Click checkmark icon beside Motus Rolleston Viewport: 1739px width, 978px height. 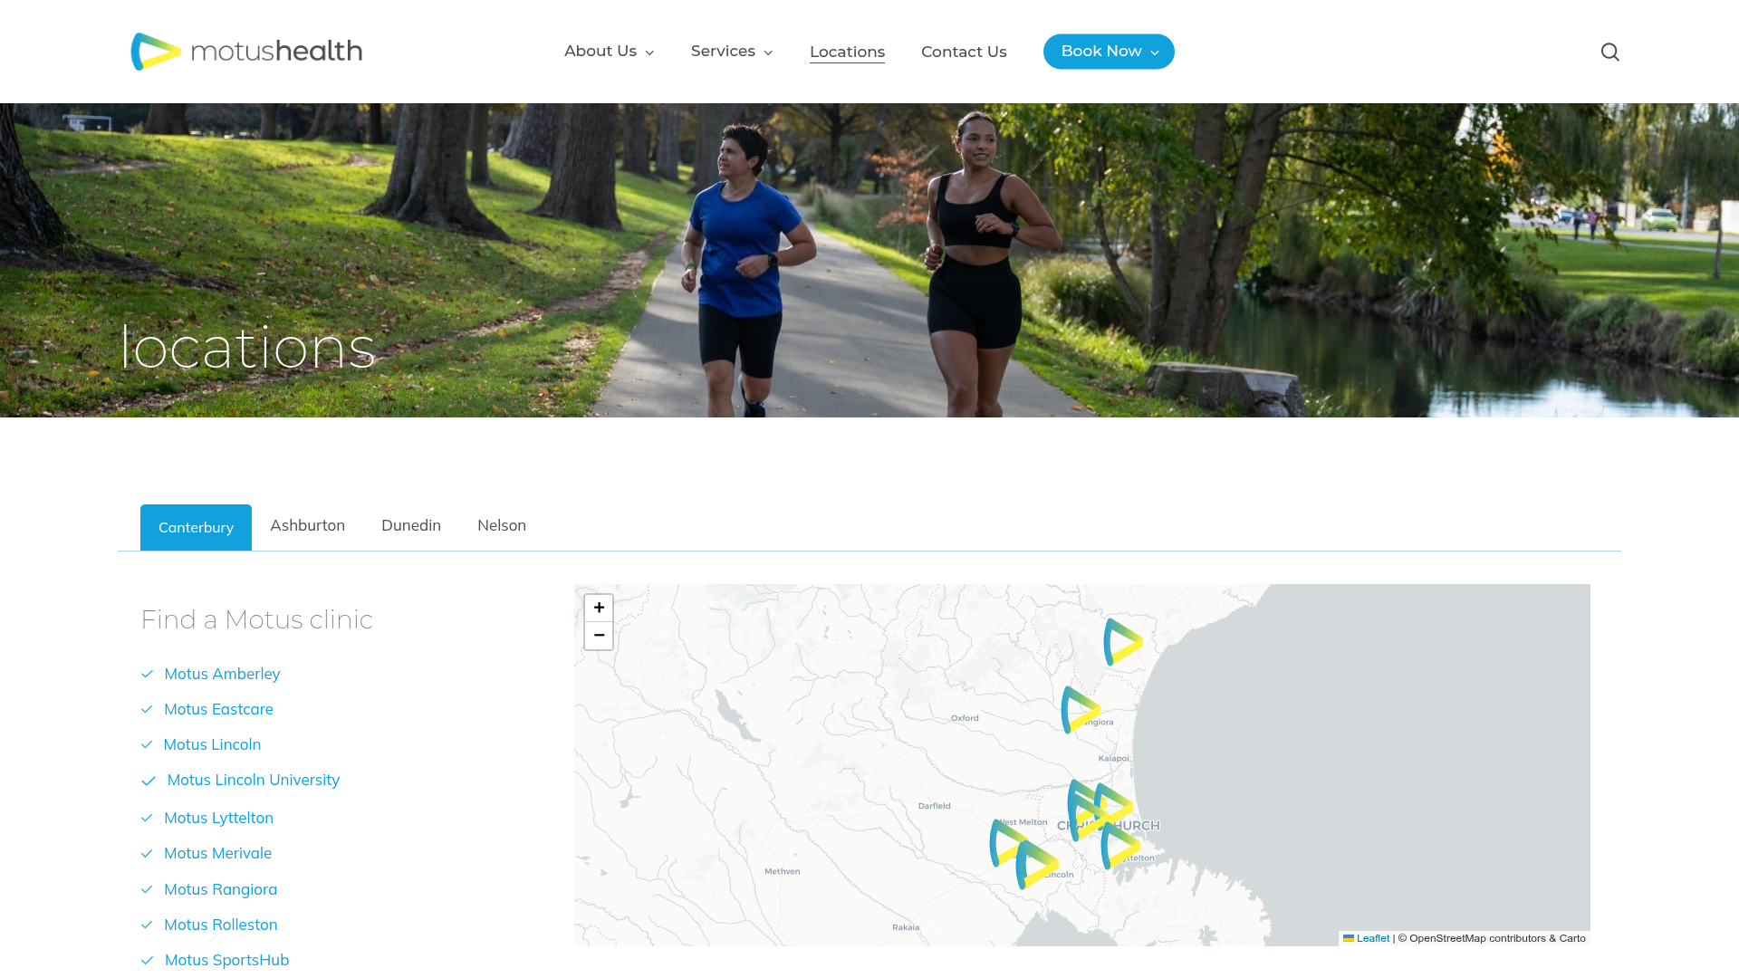147,925
